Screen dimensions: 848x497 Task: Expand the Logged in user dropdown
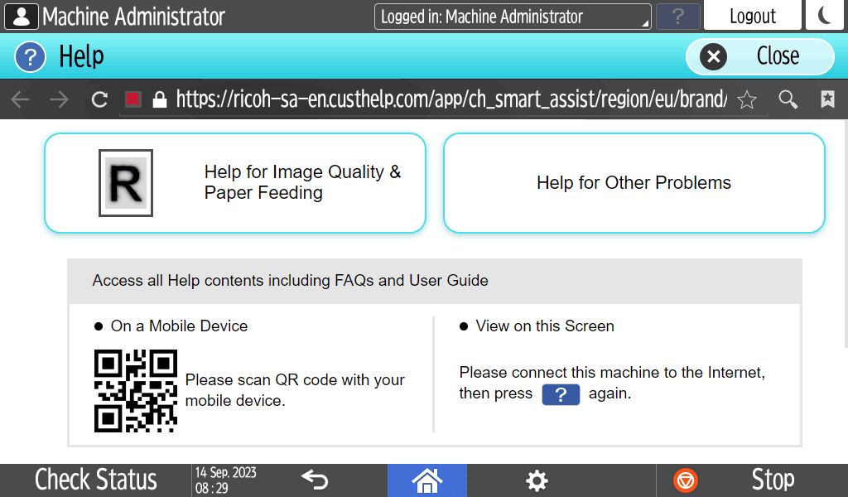513,17
